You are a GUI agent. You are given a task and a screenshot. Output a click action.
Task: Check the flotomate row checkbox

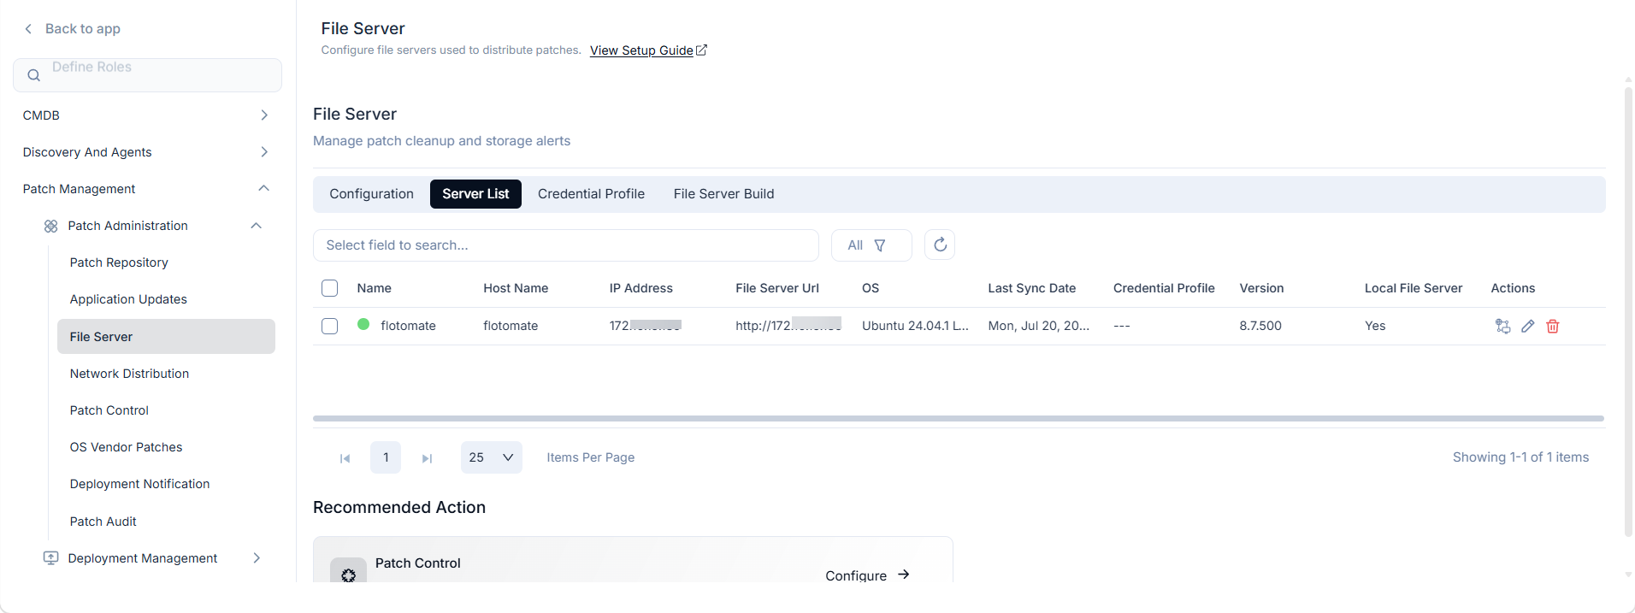(329, 326)
